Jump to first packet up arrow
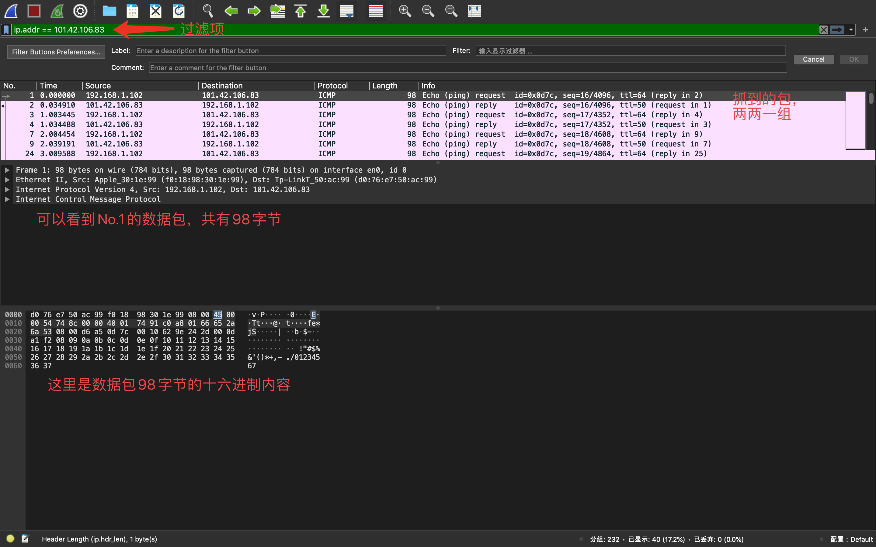Image resolution: width=876 pixels, height=547 pixels. click(x=301, y=11)
